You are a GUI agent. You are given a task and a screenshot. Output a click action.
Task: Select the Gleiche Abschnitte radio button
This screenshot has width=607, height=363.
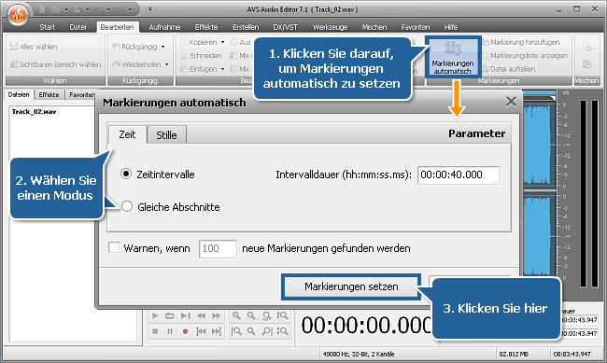[127, 206]
